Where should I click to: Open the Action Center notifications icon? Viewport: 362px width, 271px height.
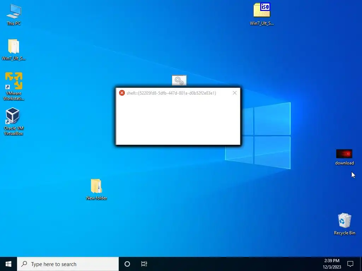point(350,264)
